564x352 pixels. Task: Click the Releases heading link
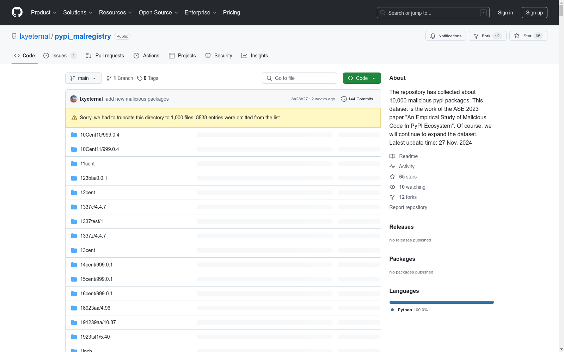tap(401, 227)
